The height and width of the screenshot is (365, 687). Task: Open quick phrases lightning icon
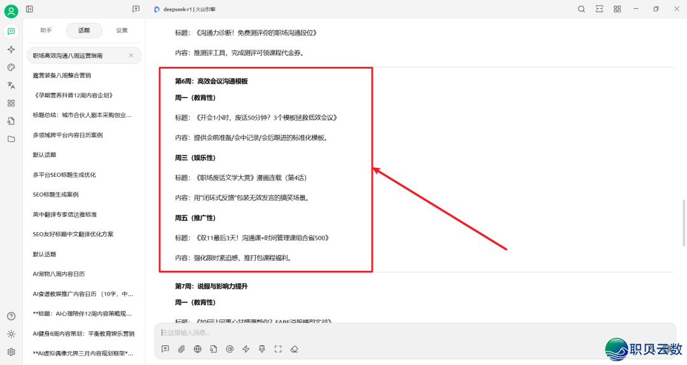coord(246,349)
